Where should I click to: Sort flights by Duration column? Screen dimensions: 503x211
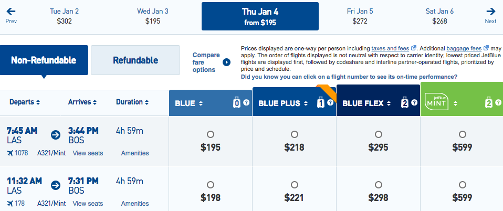pyautogui.click(x=132, y=102)
